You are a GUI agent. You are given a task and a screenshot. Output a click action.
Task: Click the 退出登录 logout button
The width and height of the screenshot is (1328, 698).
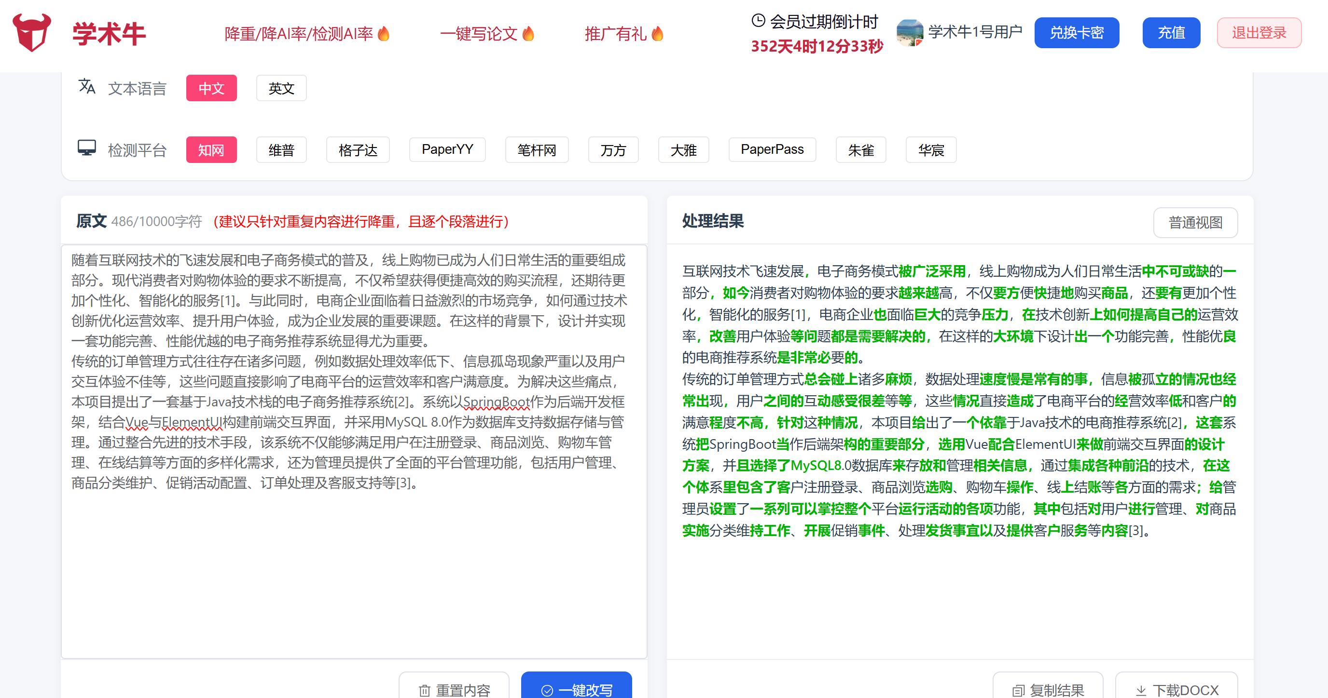(x=1259, y=32)
